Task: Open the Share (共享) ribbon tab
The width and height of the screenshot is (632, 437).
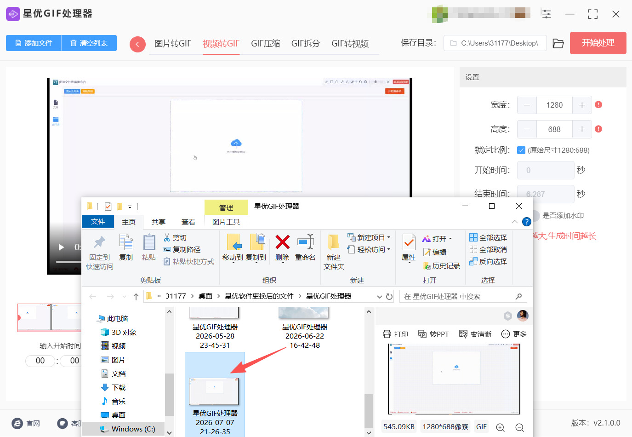Action: [x=159, y=222]
